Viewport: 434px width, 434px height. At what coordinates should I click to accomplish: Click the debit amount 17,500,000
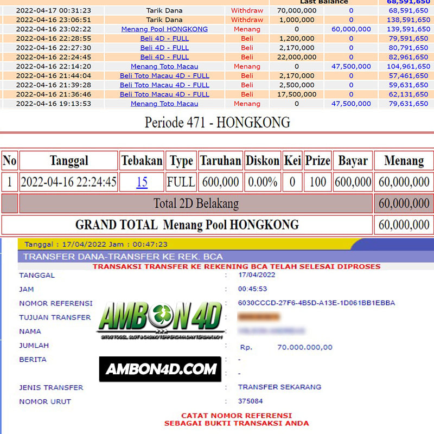tap(297, 94)
